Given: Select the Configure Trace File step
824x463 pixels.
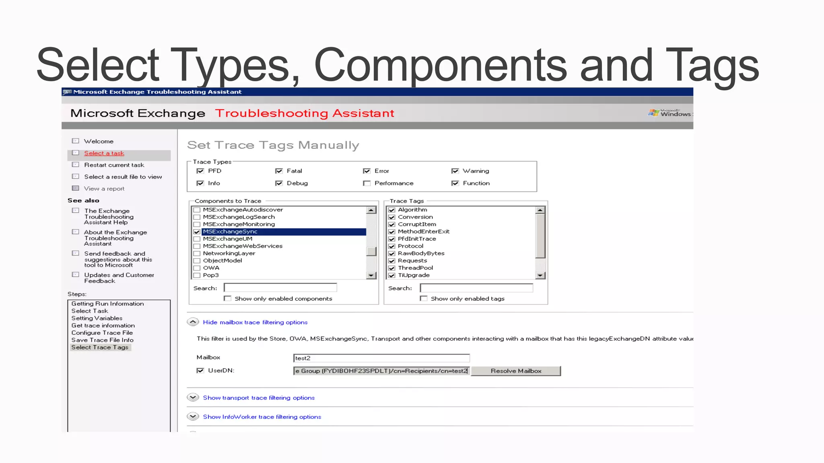Looking at the screenshot, I should pos(102,333).
